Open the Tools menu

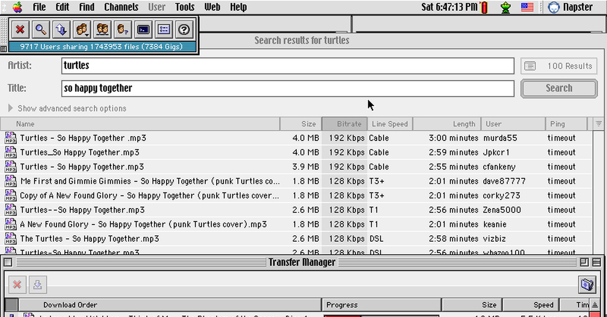pyautogui.click(x=185, y=7)
